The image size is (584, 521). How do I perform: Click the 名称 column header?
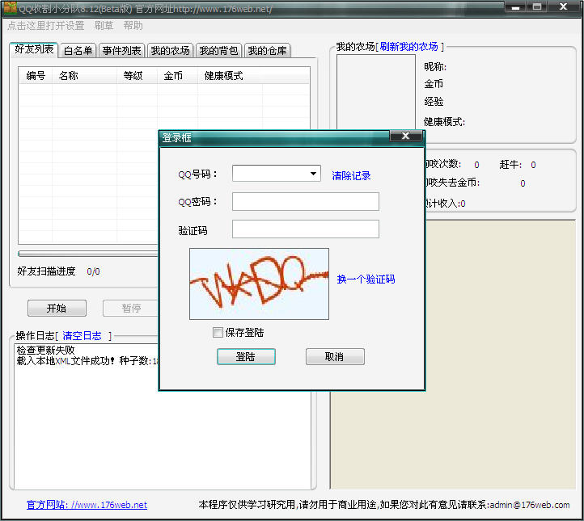[85, 76]
